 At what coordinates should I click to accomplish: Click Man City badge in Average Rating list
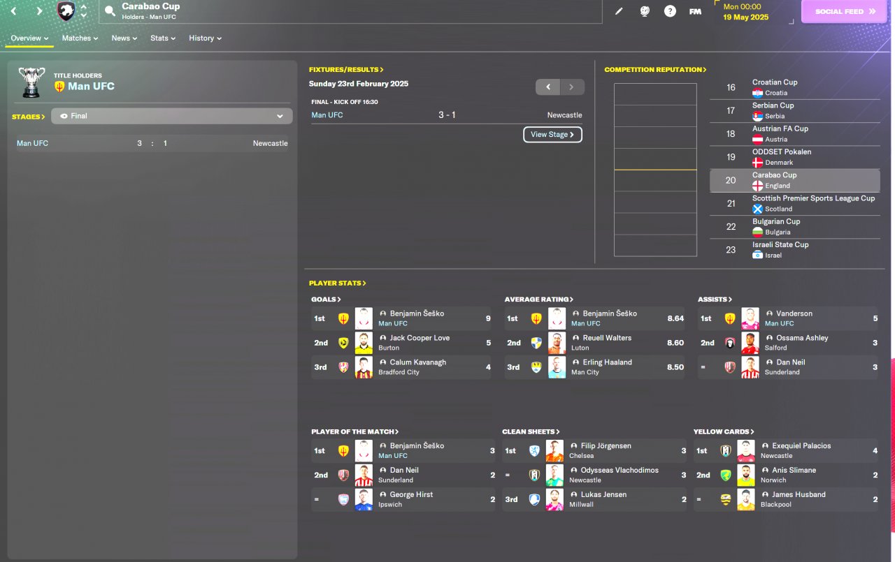coord(536,367)
